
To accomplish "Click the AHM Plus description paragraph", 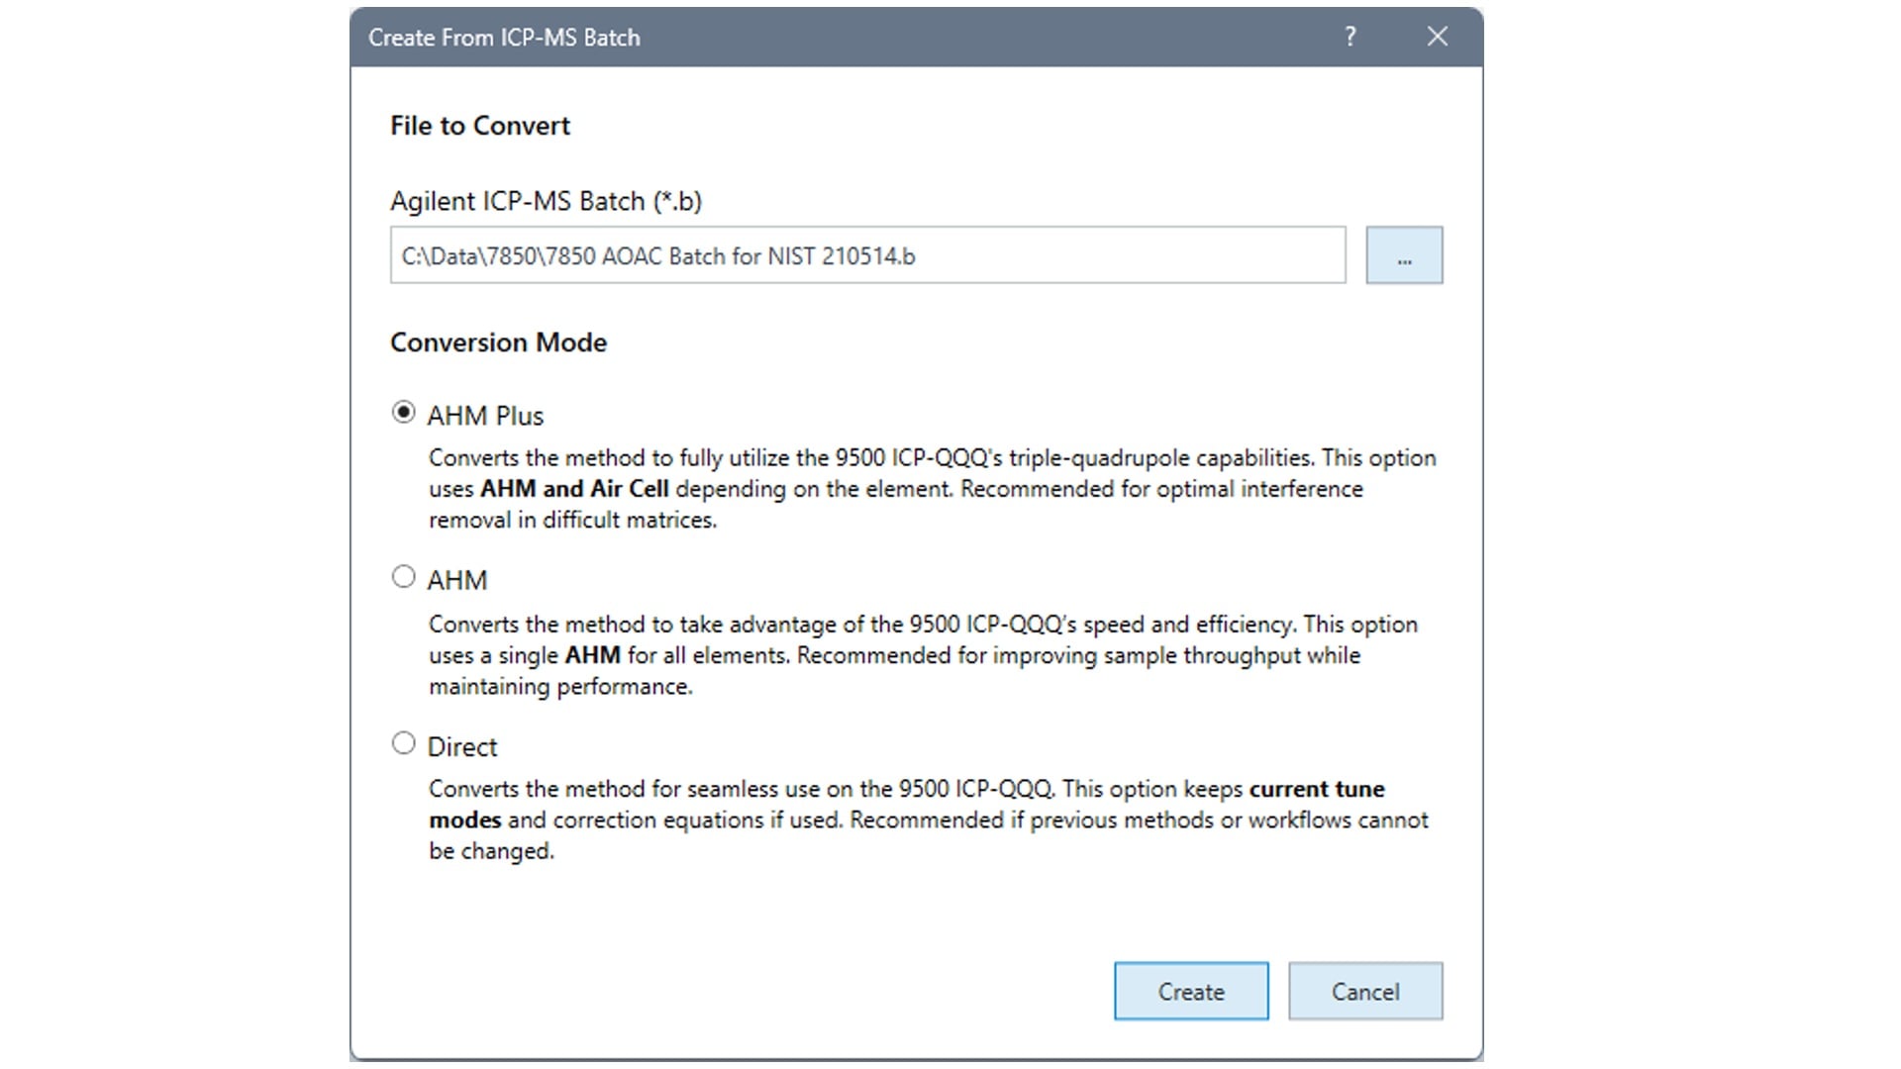I will click(932, 489).
